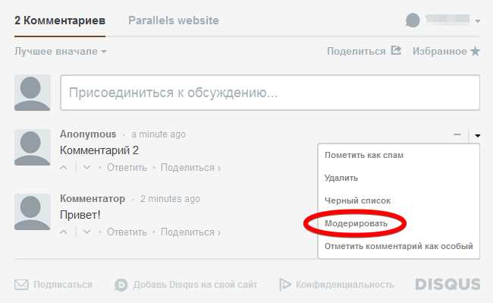The height and width of the screenshot is (303, 493).
Task: Click the '2 minutes ago' timestamp
Action: 170,199
